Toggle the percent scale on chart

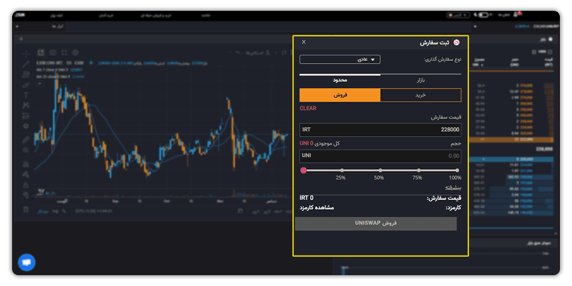(x=64, y=211)
